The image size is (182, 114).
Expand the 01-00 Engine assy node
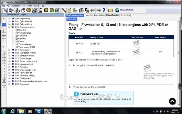[x=9, y=19]
